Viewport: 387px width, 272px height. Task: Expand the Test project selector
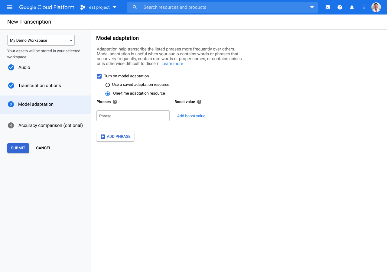tap(99, 7)
